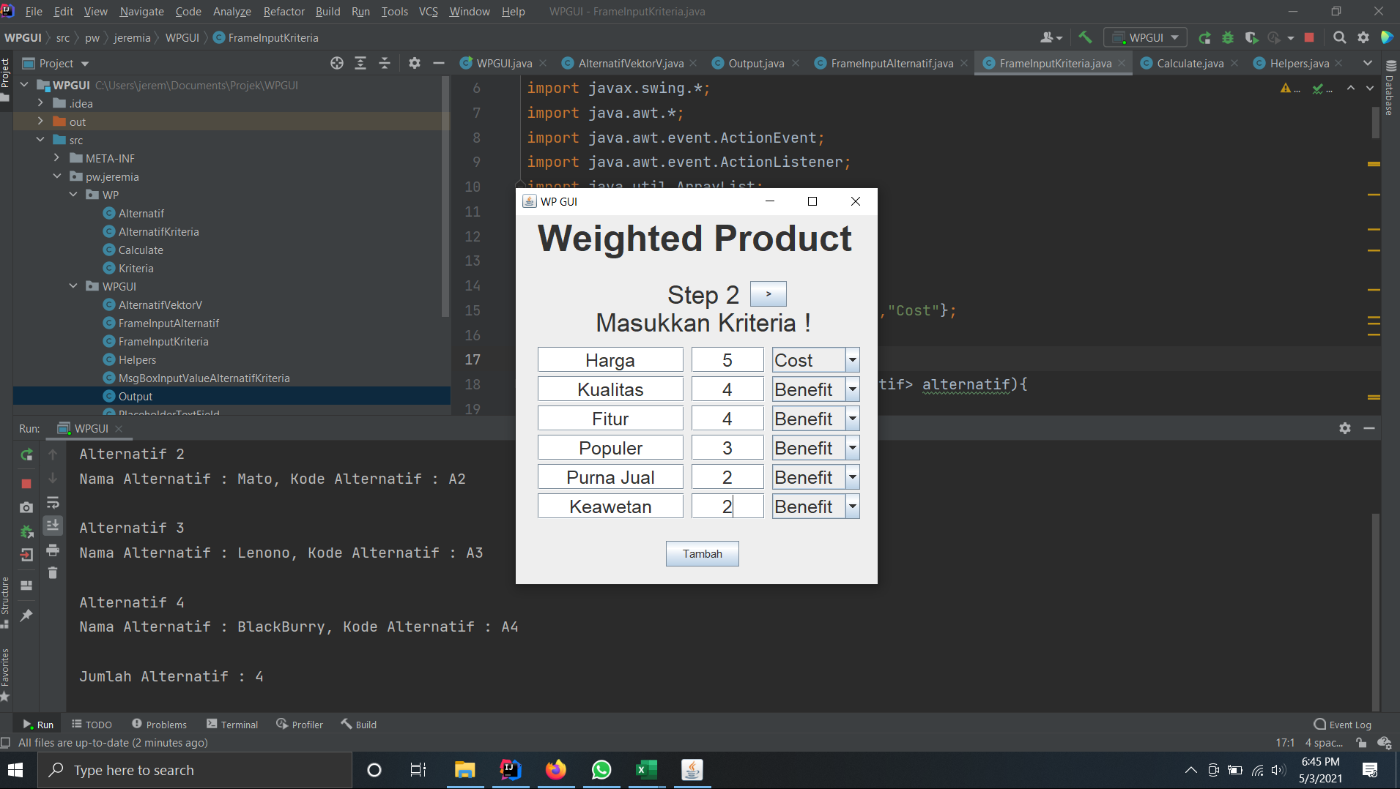Open the Refactor menu
The width and height of the screenshot is (1400, 789).
click(x=284, y=12)
